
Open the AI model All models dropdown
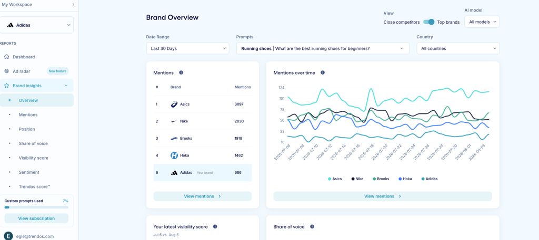pyautogui.click(x=482, y=22)
